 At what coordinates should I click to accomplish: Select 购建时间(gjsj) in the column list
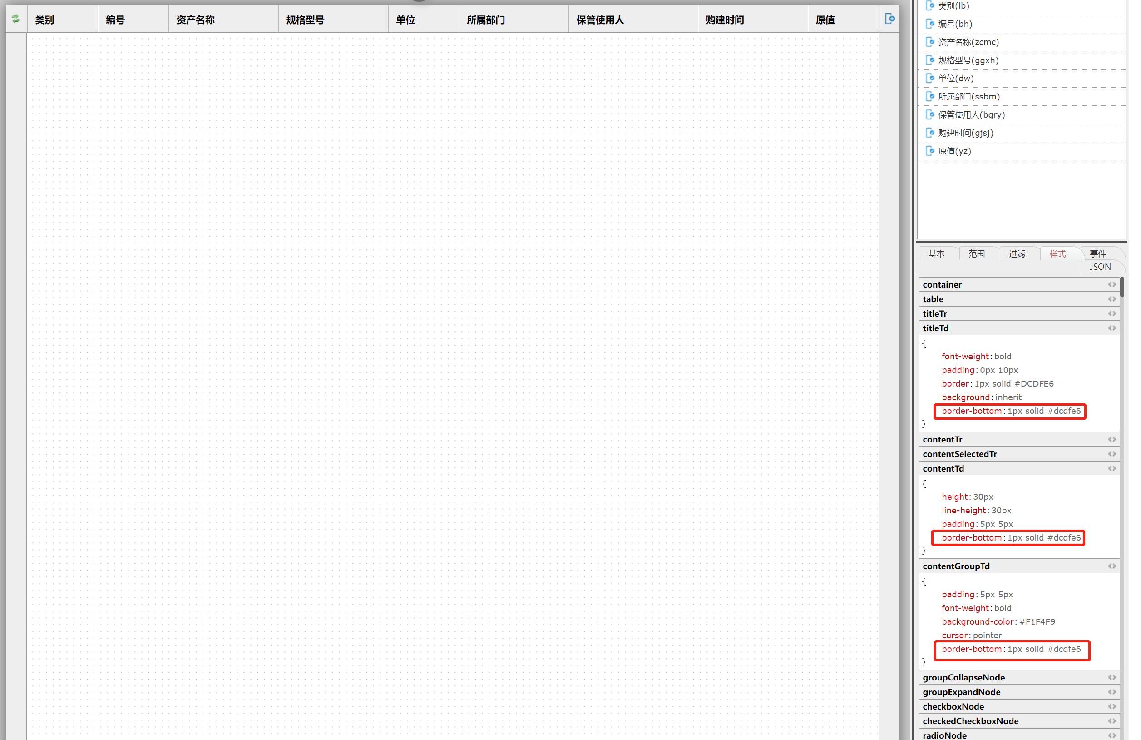tap(966, 133)
